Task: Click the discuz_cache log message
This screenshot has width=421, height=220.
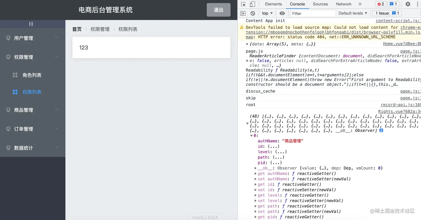Action: click(260, 91)
